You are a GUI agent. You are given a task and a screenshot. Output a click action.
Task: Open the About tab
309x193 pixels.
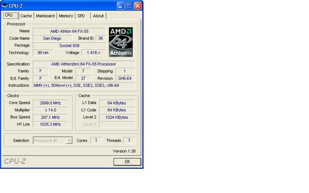[x=98, y=16]
